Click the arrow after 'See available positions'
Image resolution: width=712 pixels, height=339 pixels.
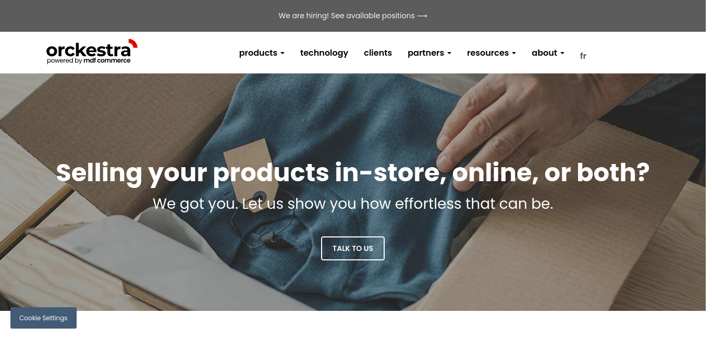pyautogui.click(x=422, y=16)
